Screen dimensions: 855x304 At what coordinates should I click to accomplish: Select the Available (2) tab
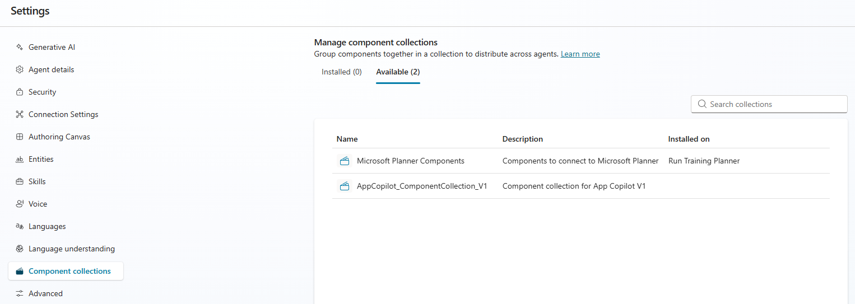click(x=398, y=72)
